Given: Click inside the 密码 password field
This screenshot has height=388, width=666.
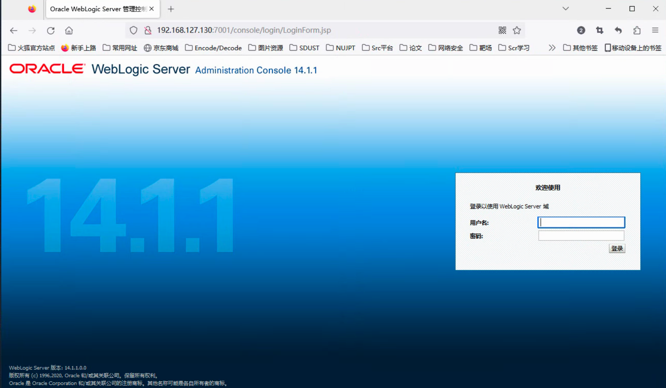Looking at the screenshot, I should (x=581, y=236).
